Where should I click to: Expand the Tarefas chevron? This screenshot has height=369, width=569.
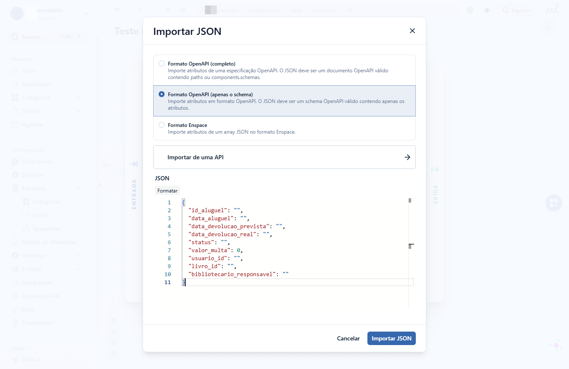pyautogui.click(x=79, y=111)
